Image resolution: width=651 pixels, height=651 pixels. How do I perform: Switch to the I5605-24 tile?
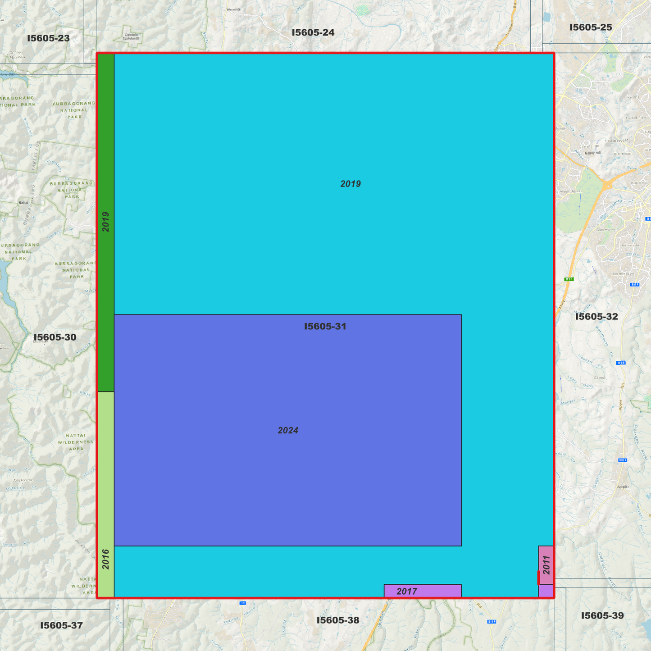tap(313, 32)
